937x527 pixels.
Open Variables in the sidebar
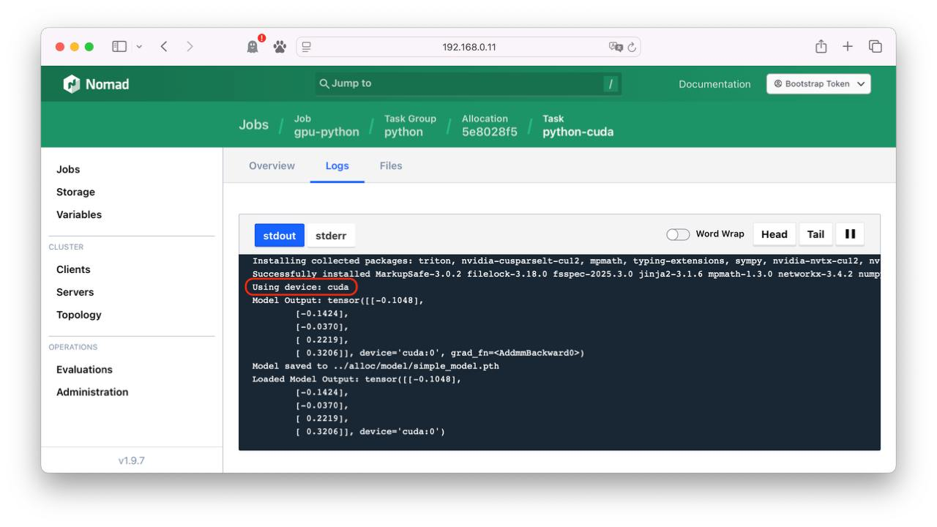79,214
